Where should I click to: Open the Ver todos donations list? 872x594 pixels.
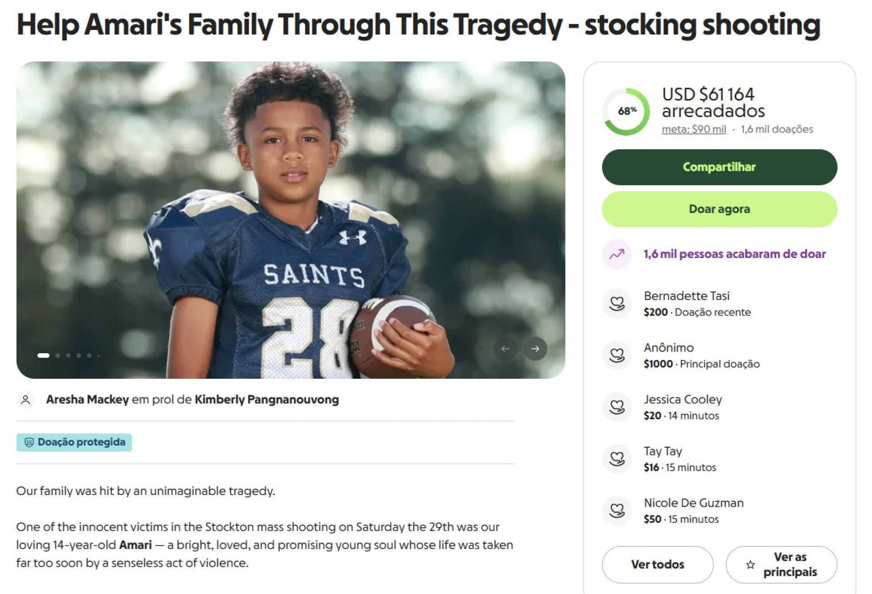point(657,564)
